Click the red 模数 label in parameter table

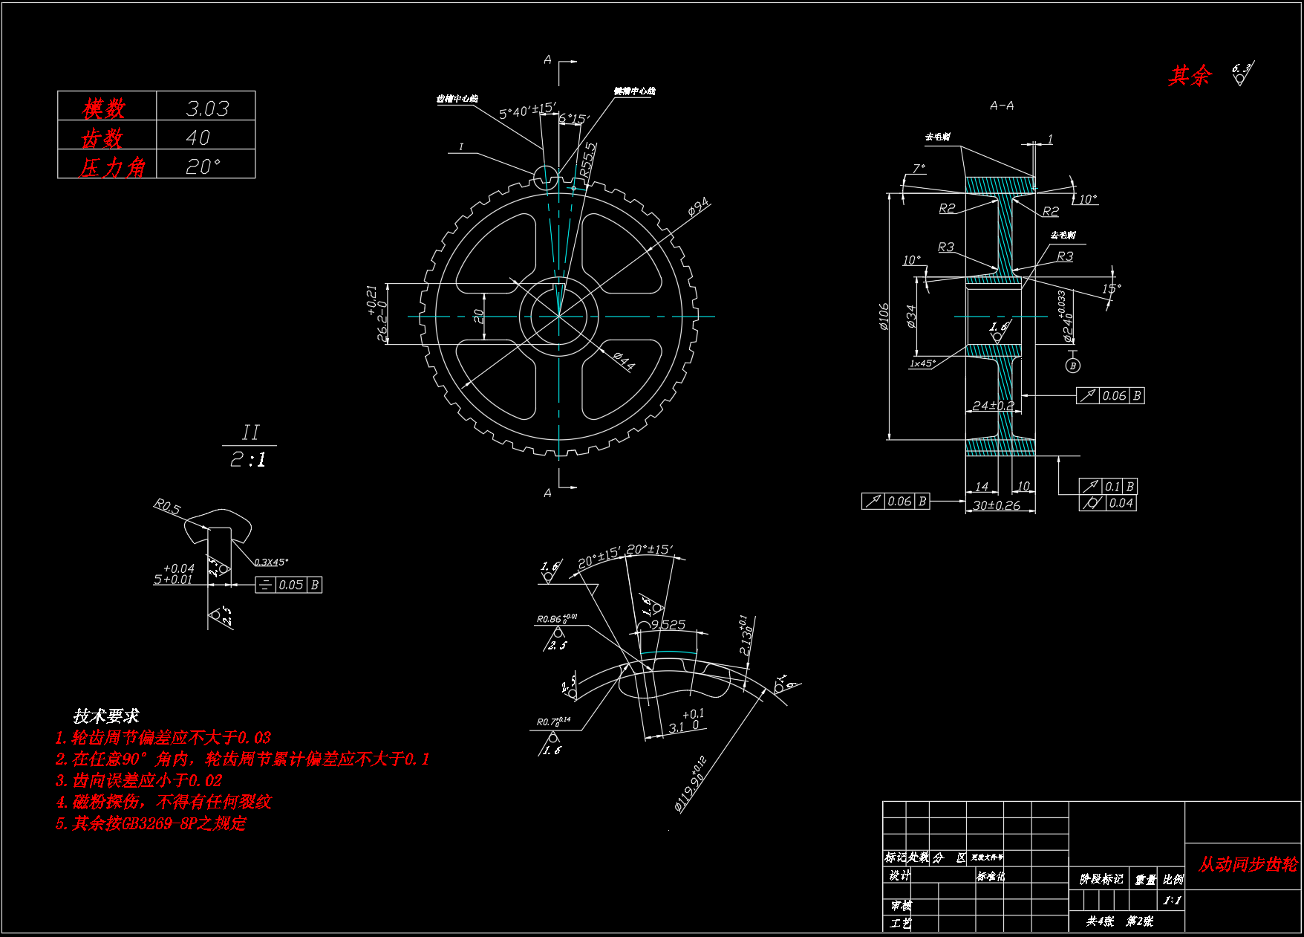(x=104, y=108)
